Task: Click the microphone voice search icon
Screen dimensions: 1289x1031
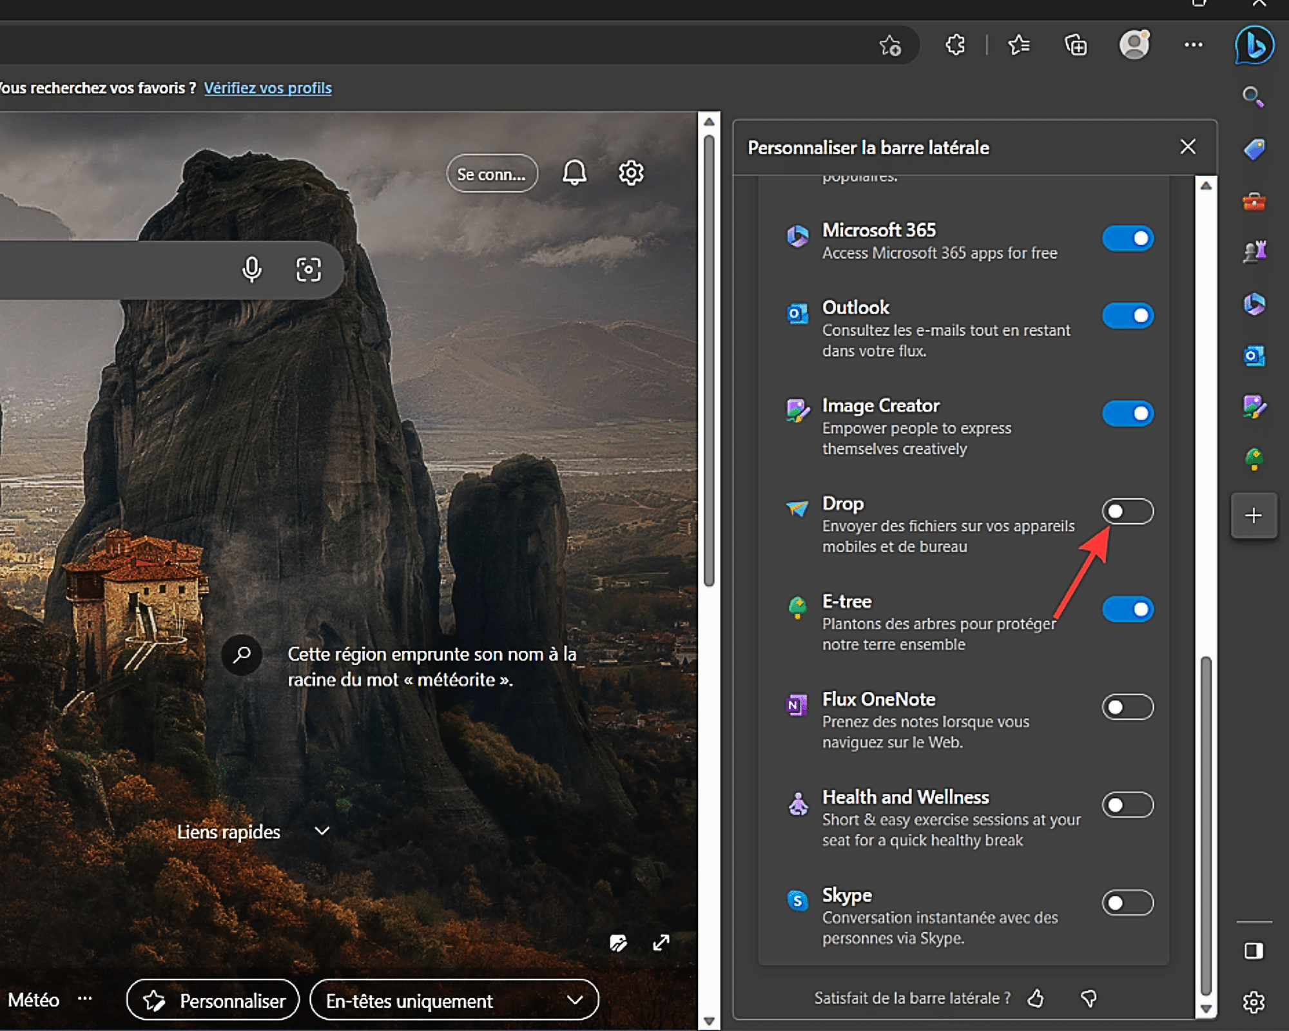Action: [252, 270]
